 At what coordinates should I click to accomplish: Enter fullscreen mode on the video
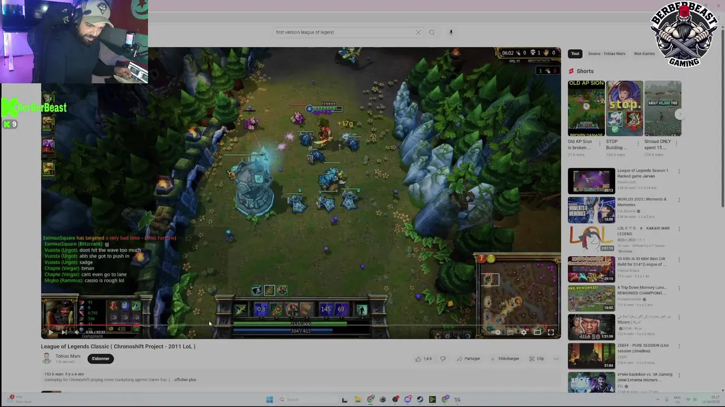point(551,332)
